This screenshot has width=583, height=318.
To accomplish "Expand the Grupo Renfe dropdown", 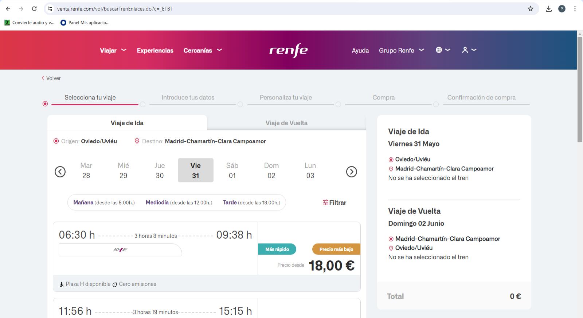I will click(x=402, y=50).
